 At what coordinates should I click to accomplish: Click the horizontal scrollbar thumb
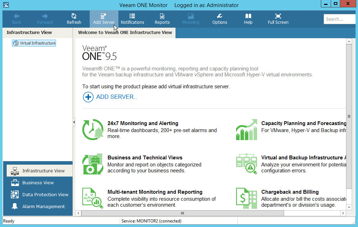[x=183, y=213]
